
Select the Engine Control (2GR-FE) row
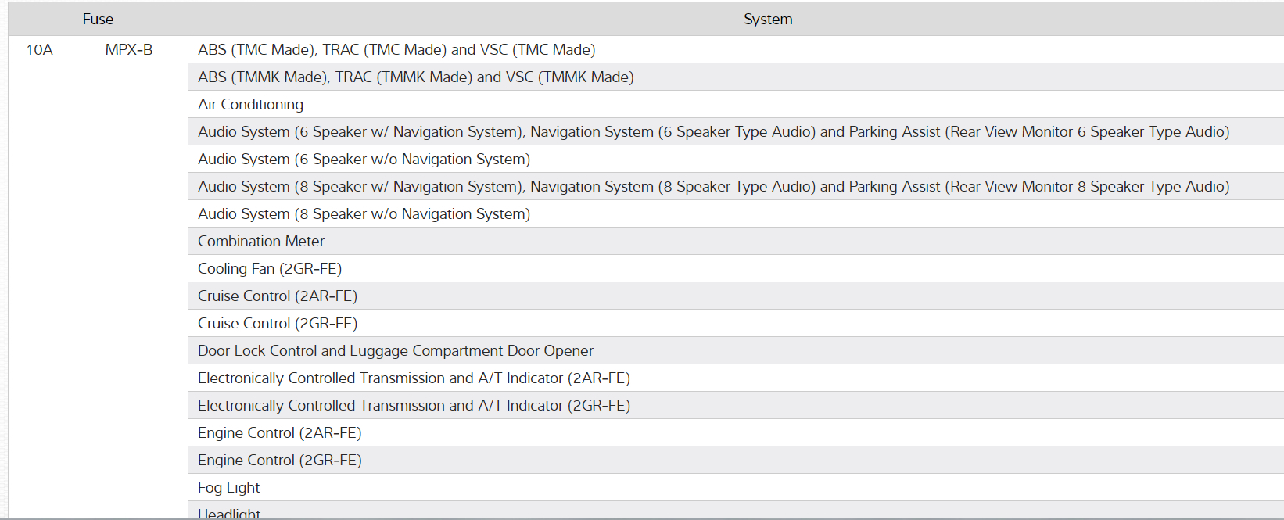click(279, 460)
